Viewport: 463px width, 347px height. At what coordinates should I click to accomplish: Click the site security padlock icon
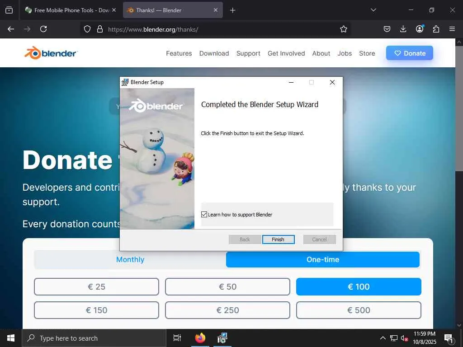pos(100,29)
